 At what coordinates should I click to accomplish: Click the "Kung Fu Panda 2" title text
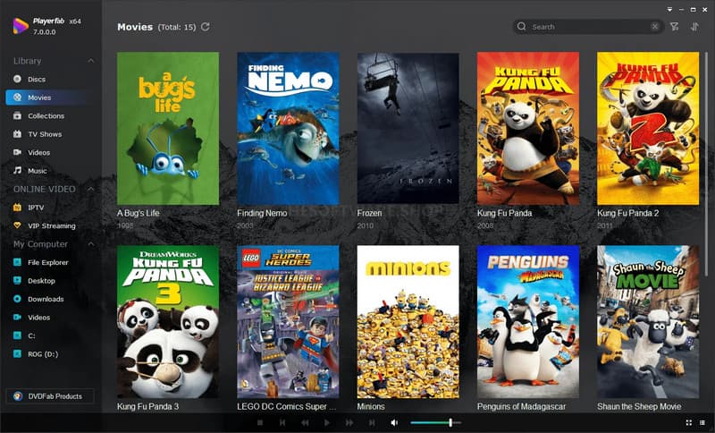(x=628, y=213)
